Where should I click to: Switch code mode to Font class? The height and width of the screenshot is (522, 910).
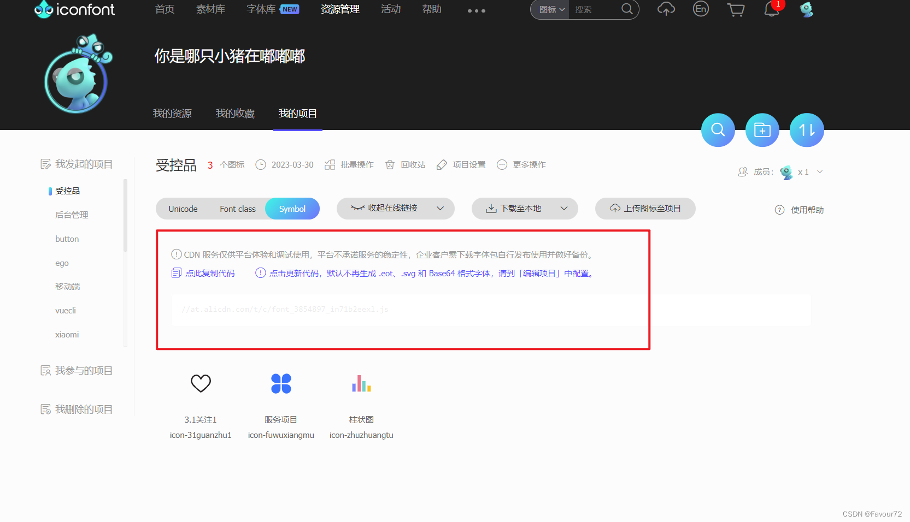[x=237, y=209]
